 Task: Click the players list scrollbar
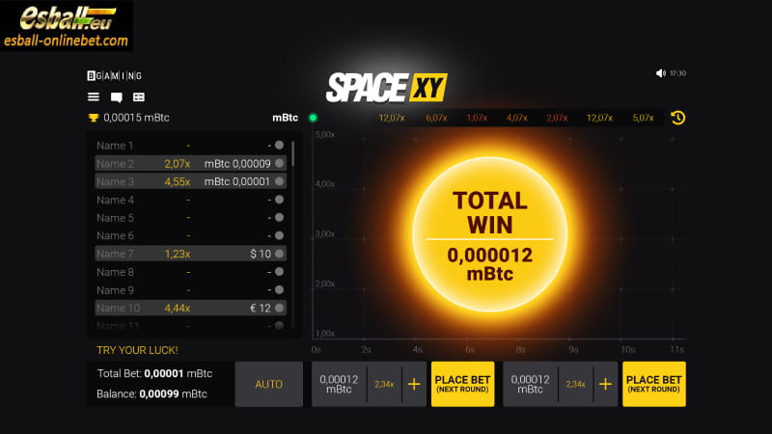[293, 153]
